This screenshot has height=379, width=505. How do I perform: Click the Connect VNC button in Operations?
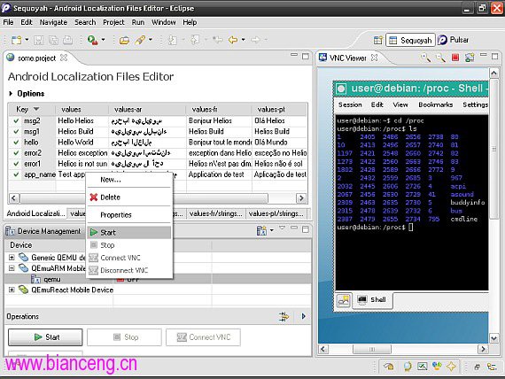point(203,337)
